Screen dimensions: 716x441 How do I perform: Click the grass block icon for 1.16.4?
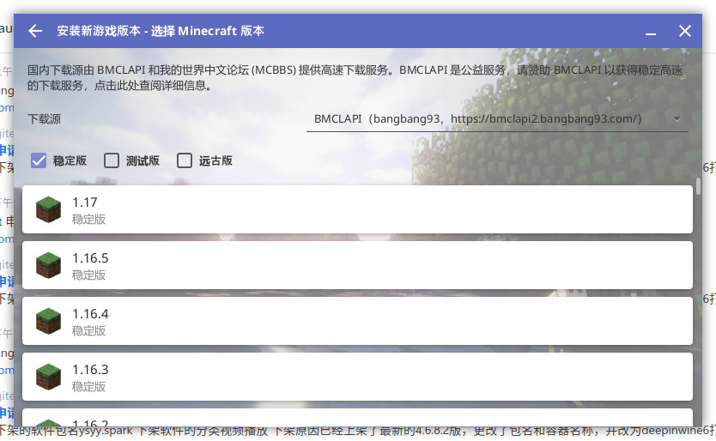coord(48,321)
